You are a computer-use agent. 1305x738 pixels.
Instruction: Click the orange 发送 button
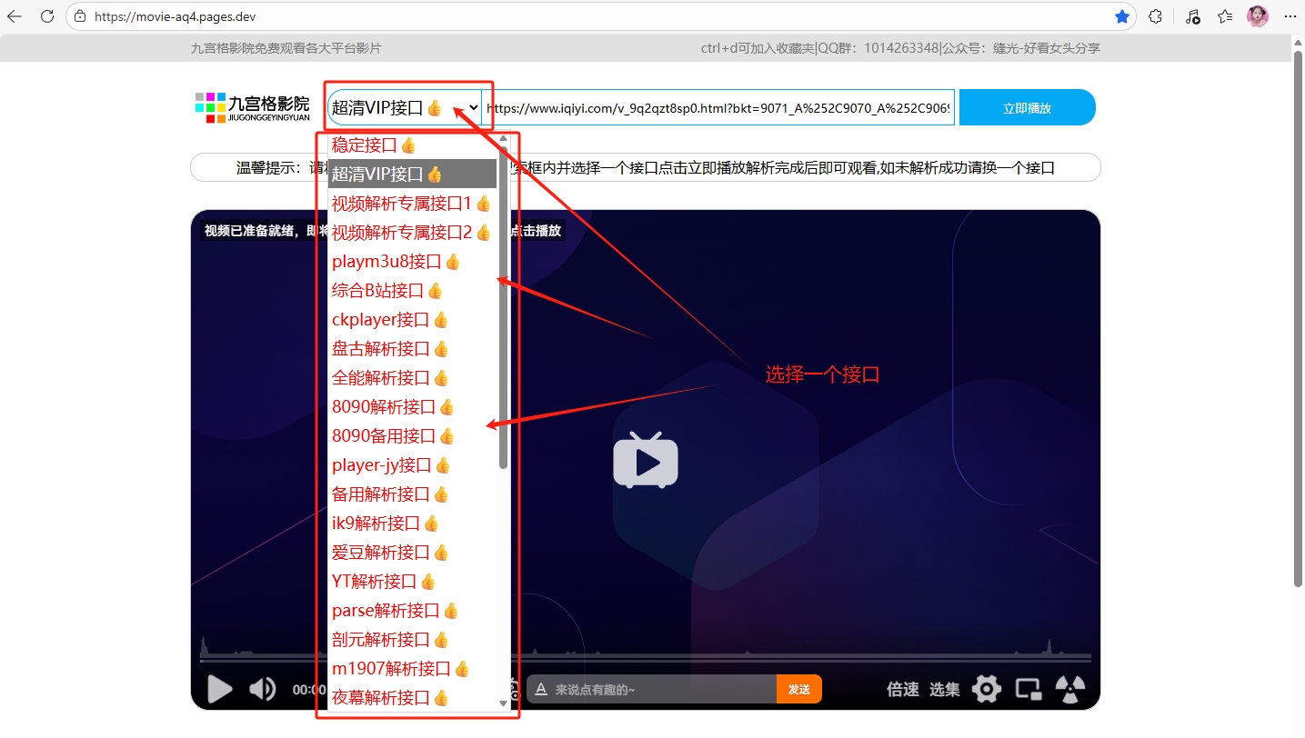coord(798,689)
